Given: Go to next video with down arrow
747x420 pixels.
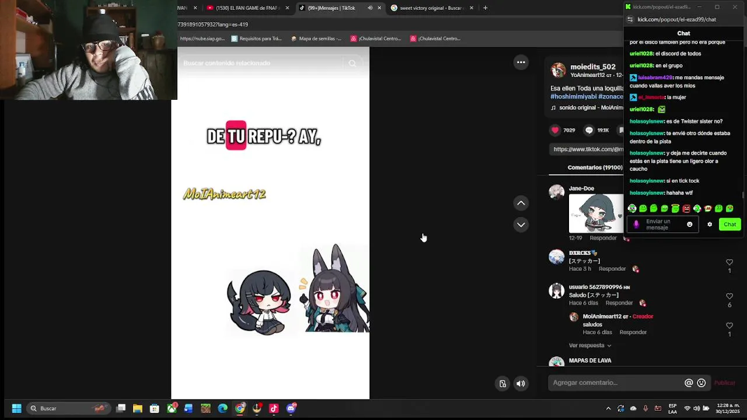Looking at the screenshot, I should tap(521, 225).
